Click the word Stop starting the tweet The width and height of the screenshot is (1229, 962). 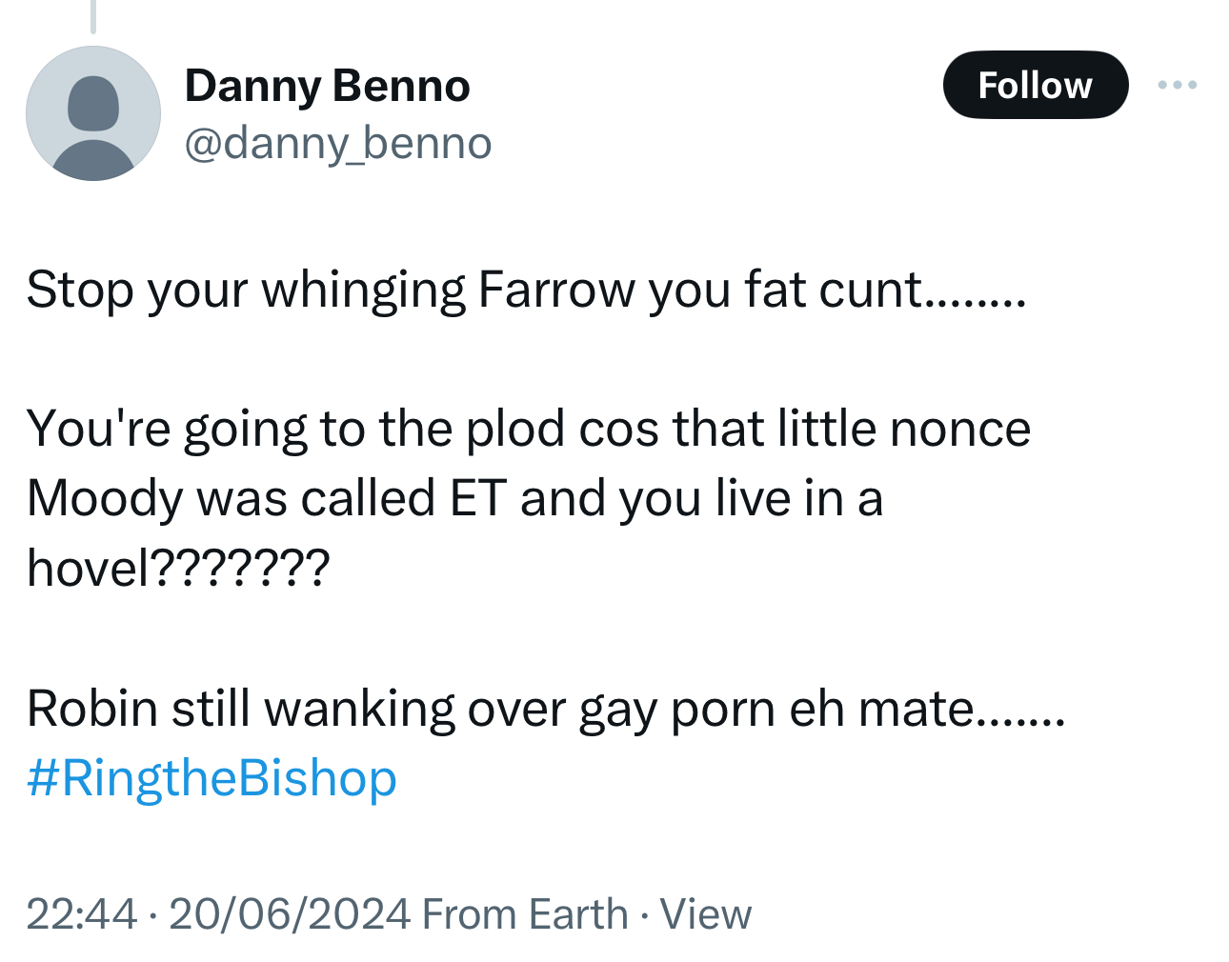tap(79, 290)
